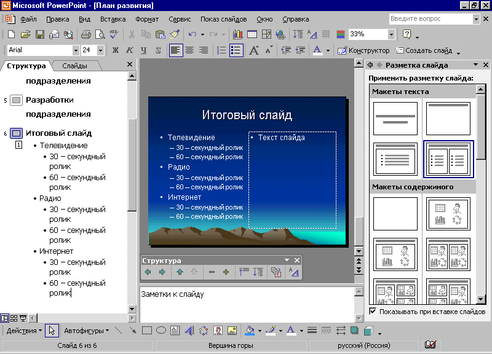Promote item with left arrow in Структура toolbar

148,272
